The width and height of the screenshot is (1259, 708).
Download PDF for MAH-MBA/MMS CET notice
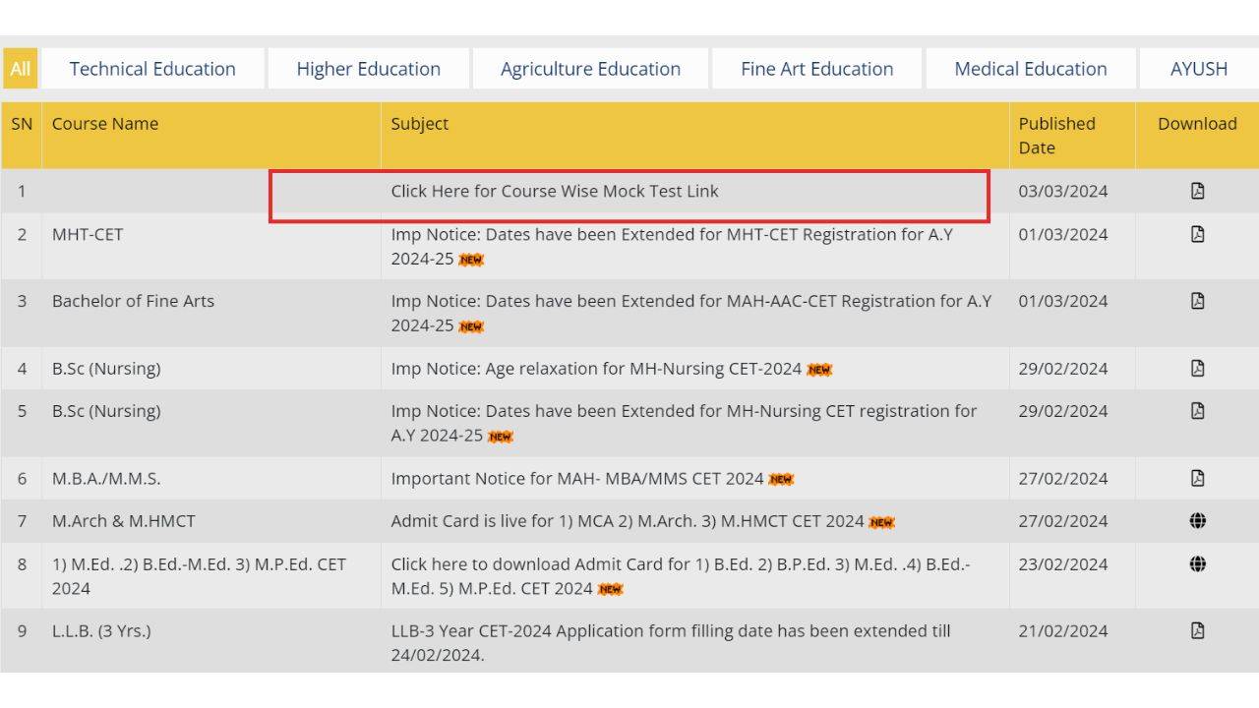pos(1196,478)
